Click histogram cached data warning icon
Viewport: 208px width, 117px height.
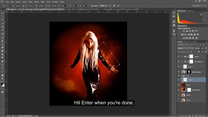201,14
